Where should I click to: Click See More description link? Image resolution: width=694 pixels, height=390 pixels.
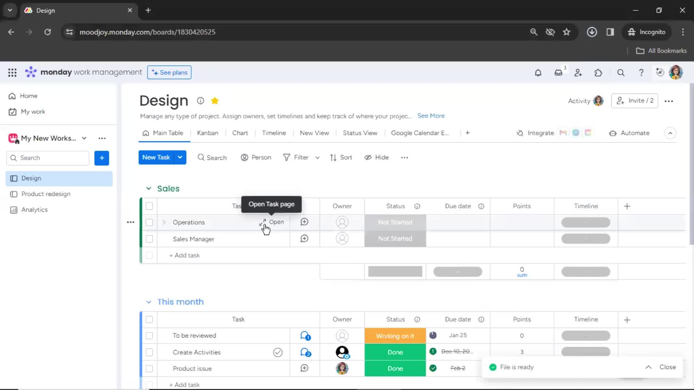tap(431, 116)
